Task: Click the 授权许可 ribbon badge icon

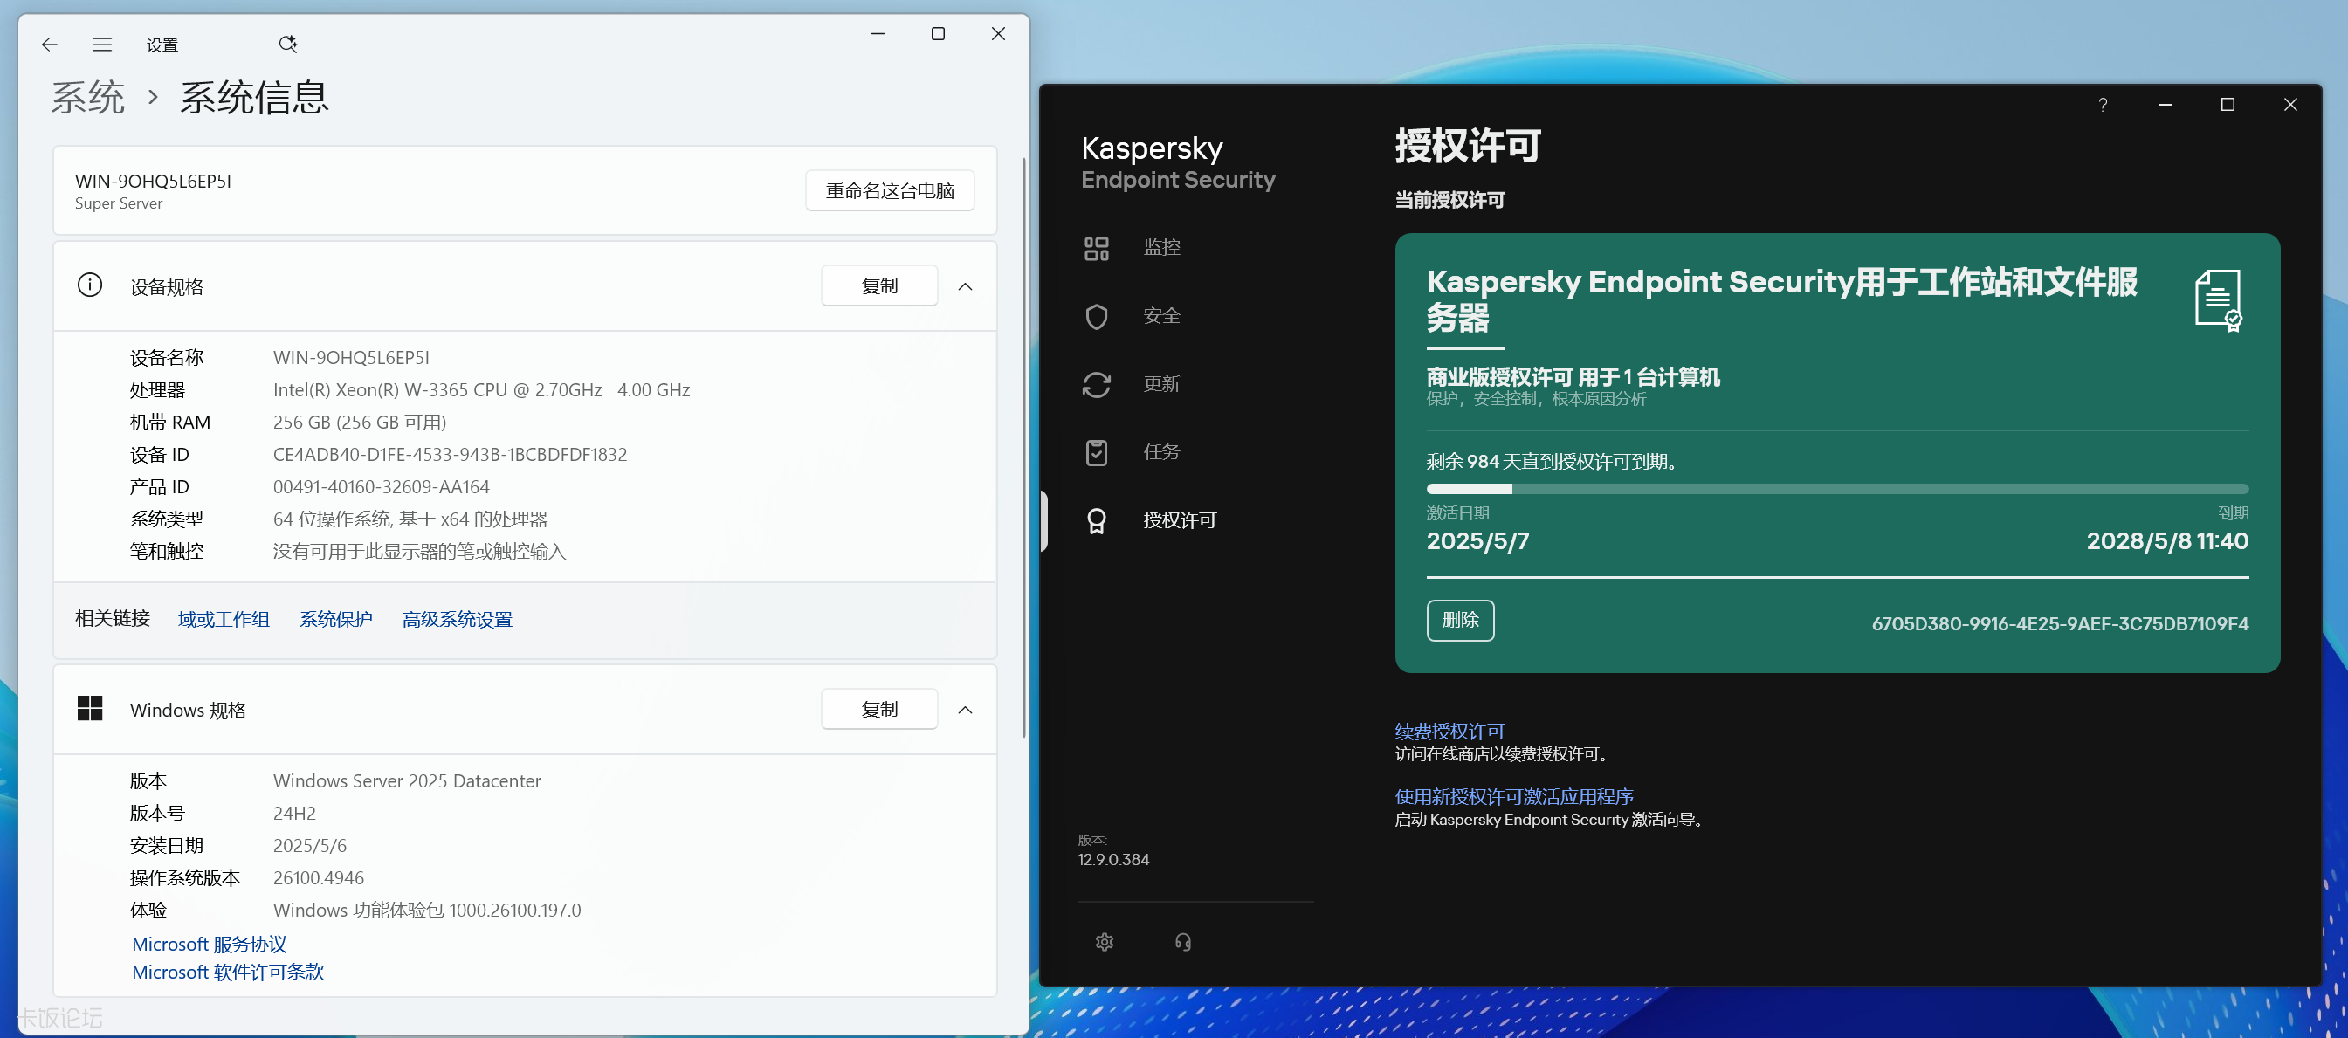Action: pyautogui.click(x=1097, y=521)
